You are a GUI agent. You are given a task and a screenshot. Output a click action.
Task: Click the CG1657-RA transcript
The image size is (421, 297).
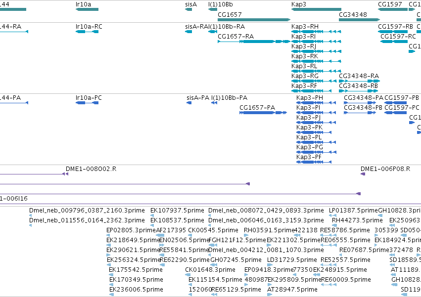(254, 42)
